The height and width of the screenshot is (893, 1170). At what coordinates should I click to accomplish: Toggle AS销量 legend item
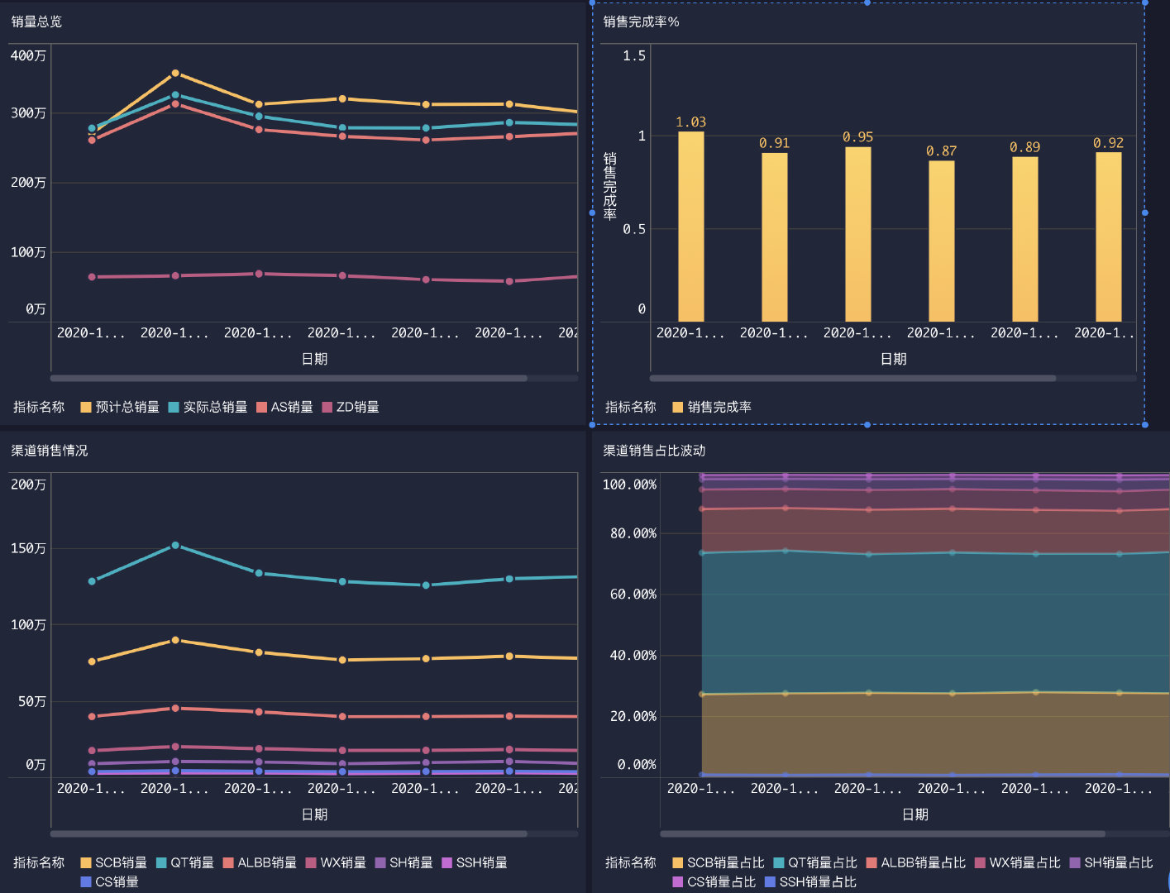tap(284, 407)
